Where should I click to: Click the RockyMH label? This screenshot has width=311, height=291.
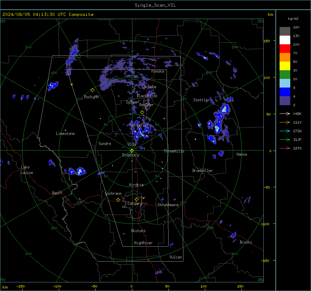(91, 97)
